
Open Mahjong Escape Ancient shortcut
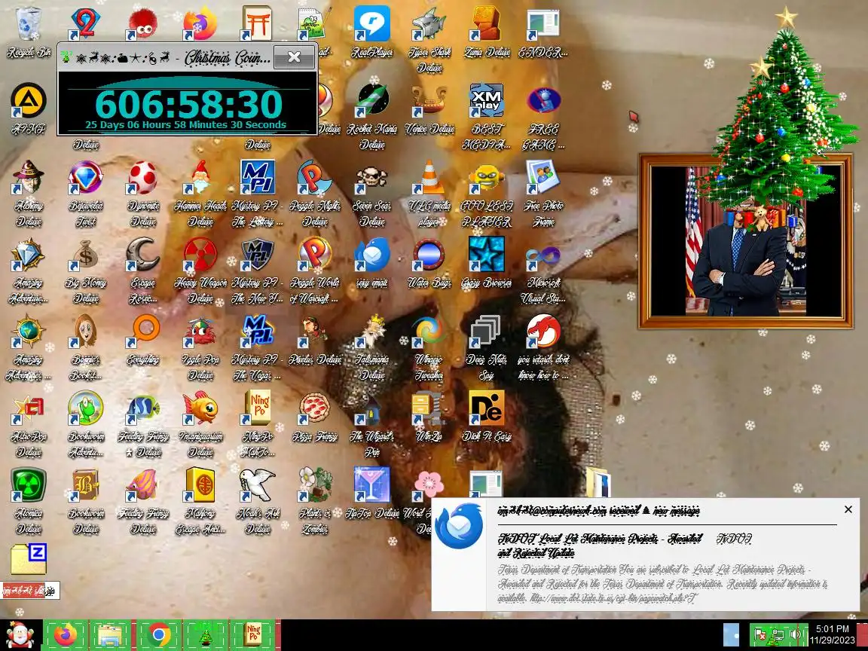pos(200,502)
